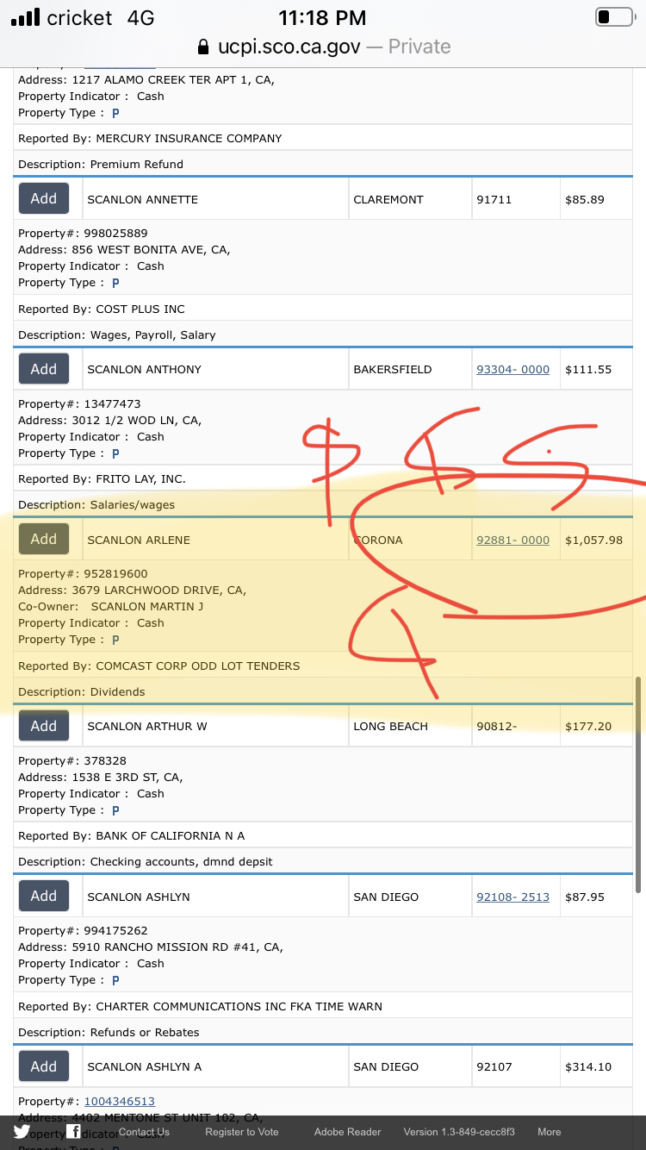Select the amount $1,057.98
Image resolution: width=646 pixels, height=1150 pixels.
point(593,540)
